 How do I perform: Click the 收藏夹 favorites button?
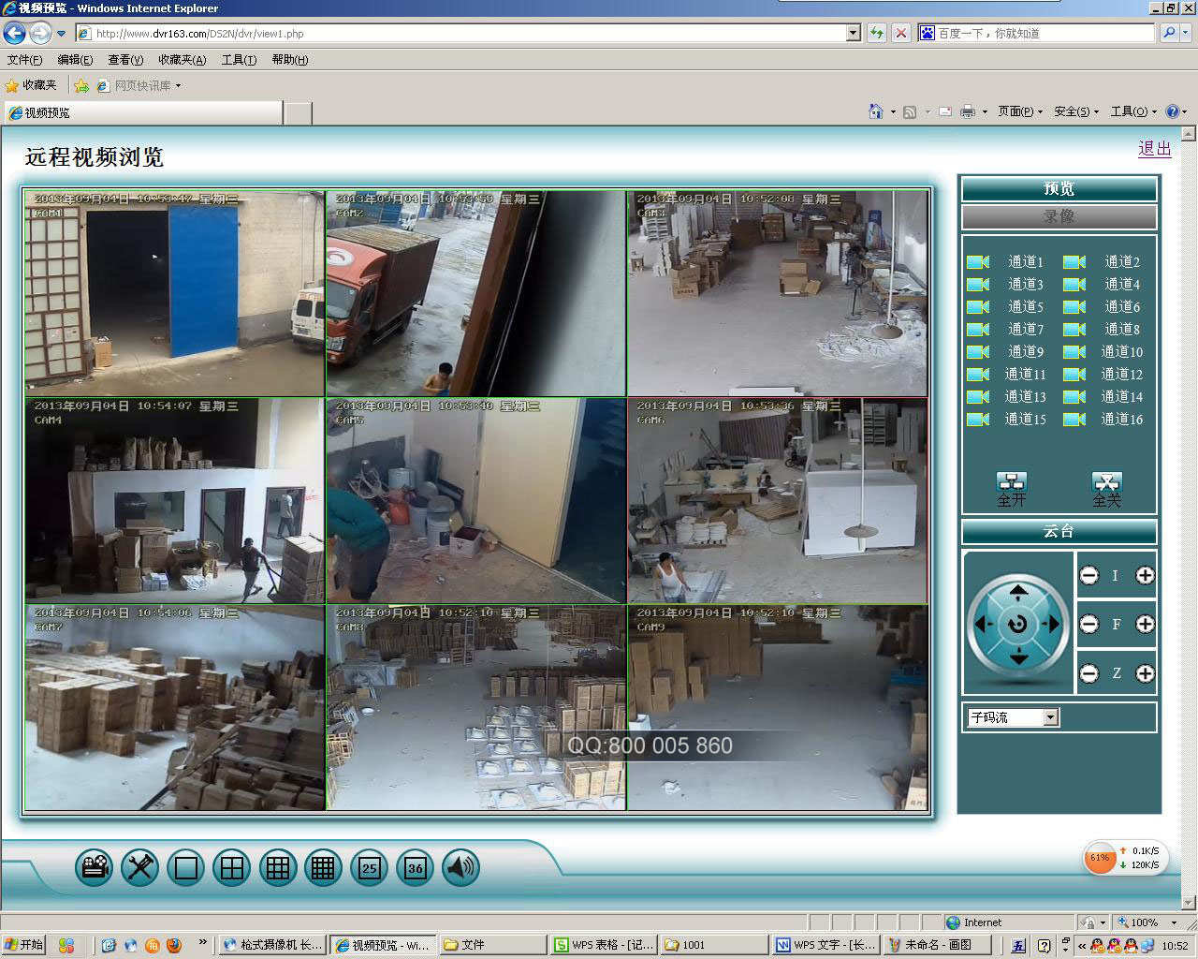tap(31, 85)
